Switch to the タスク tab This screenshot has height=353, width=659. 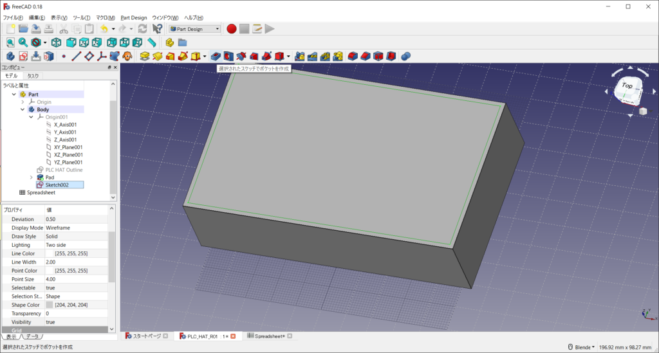[x=33, y=76]
